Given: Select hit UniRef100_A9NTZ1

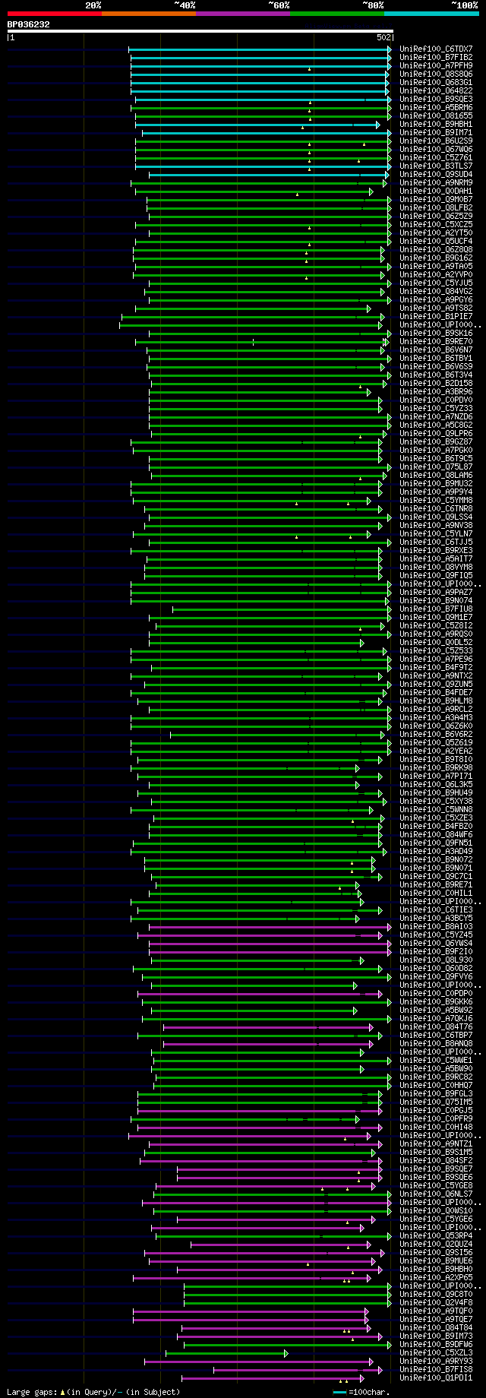Looking at the screenshot, I should coord(436,1143).
